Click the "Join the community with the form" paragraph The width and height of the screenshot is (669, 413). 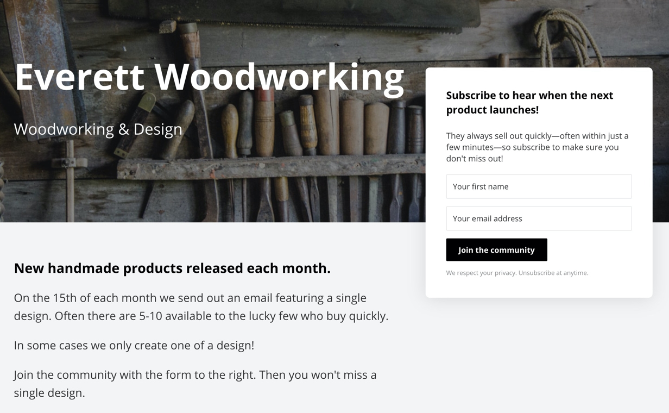tap(195, 383)
